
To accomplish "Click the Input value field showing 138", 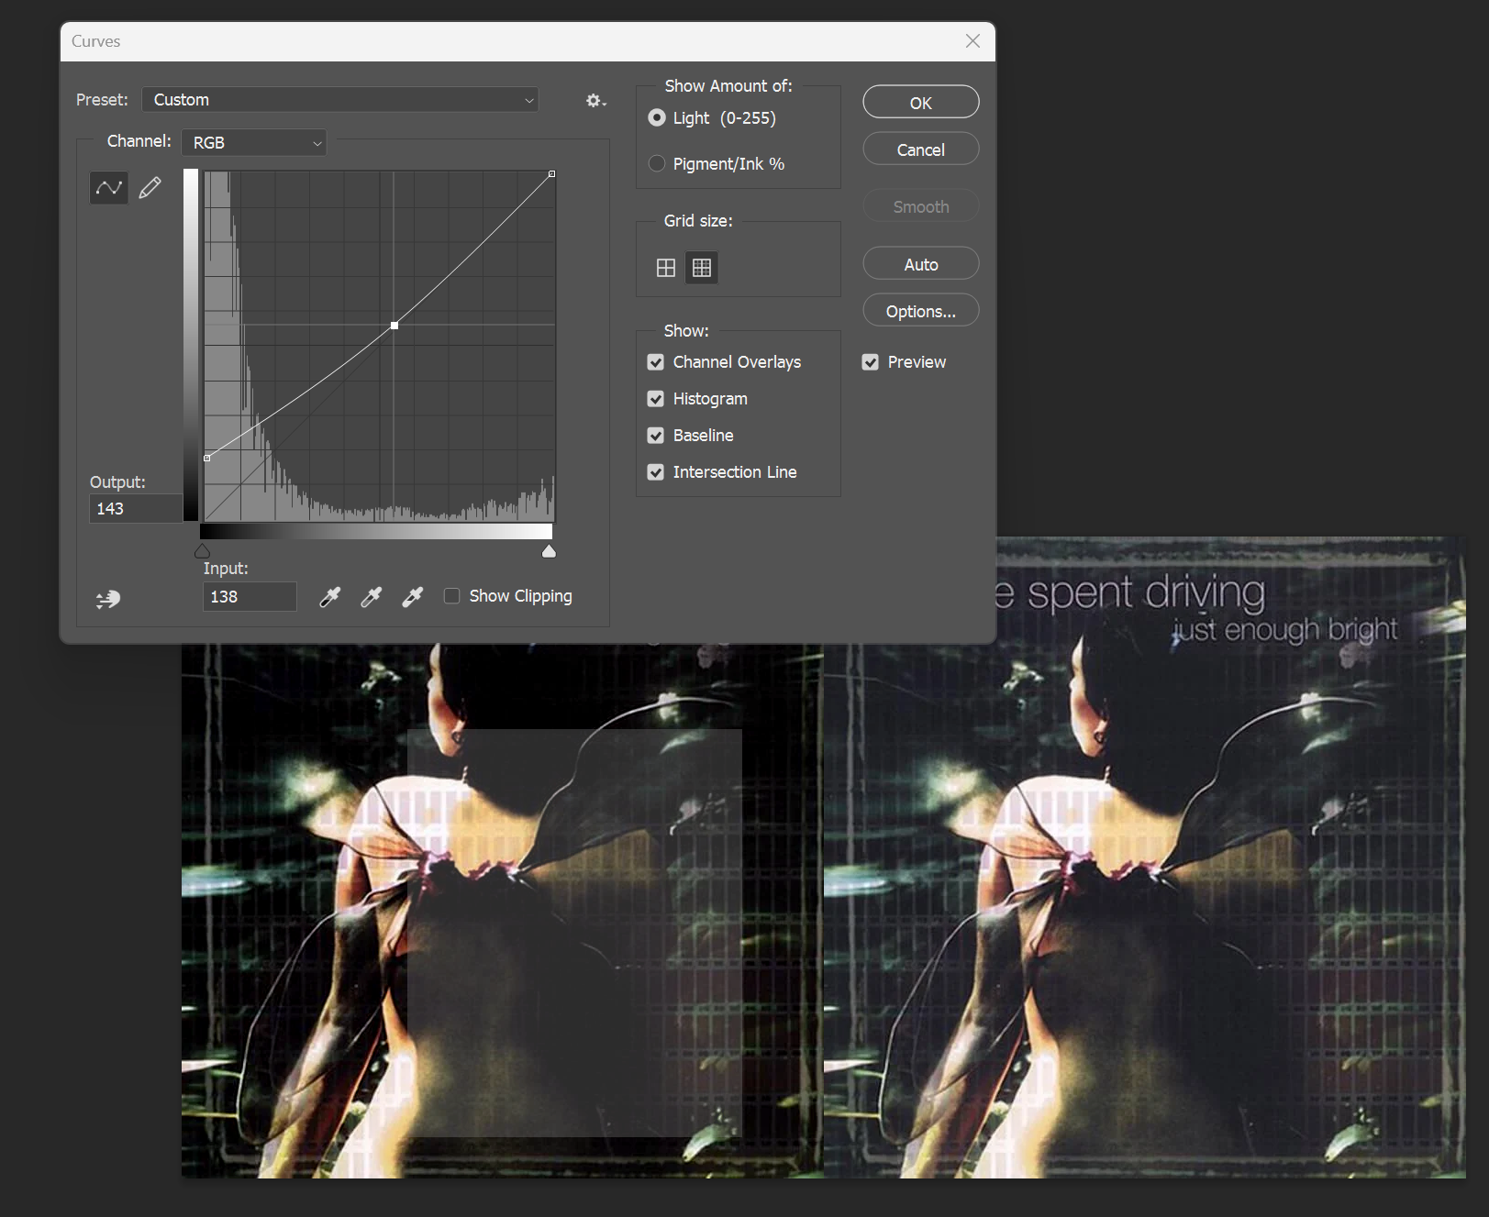I will pos(250,596).
